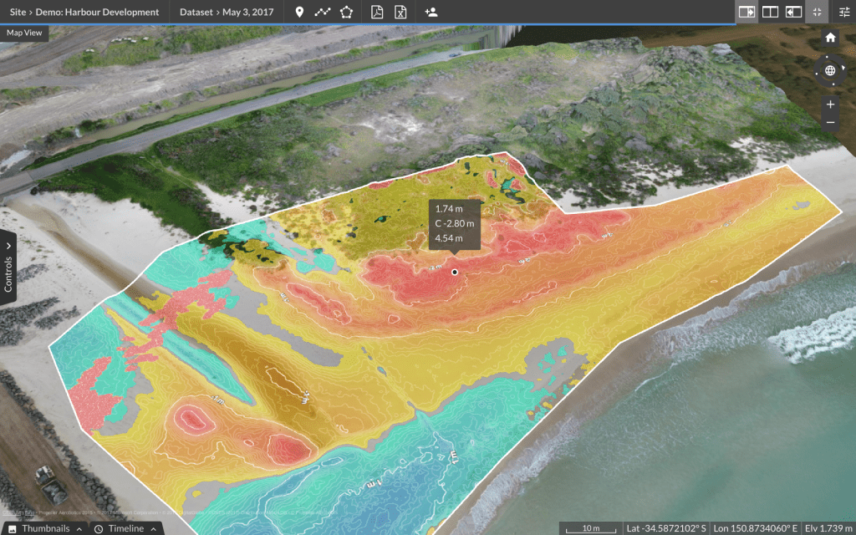The height and width of the screenshot is (535, 856).
Task: Export report as PDF
Action: tap(377, 12)
